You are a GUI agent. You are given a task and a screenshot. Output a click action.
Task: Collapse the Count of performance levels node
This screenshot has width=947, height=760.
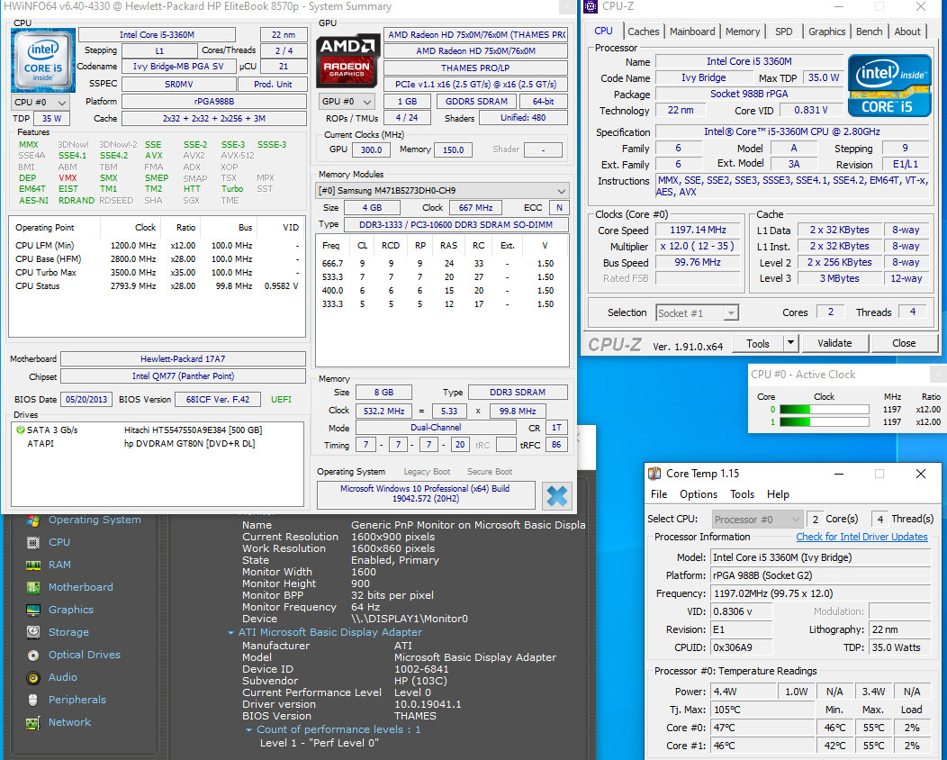click(248, 729)
